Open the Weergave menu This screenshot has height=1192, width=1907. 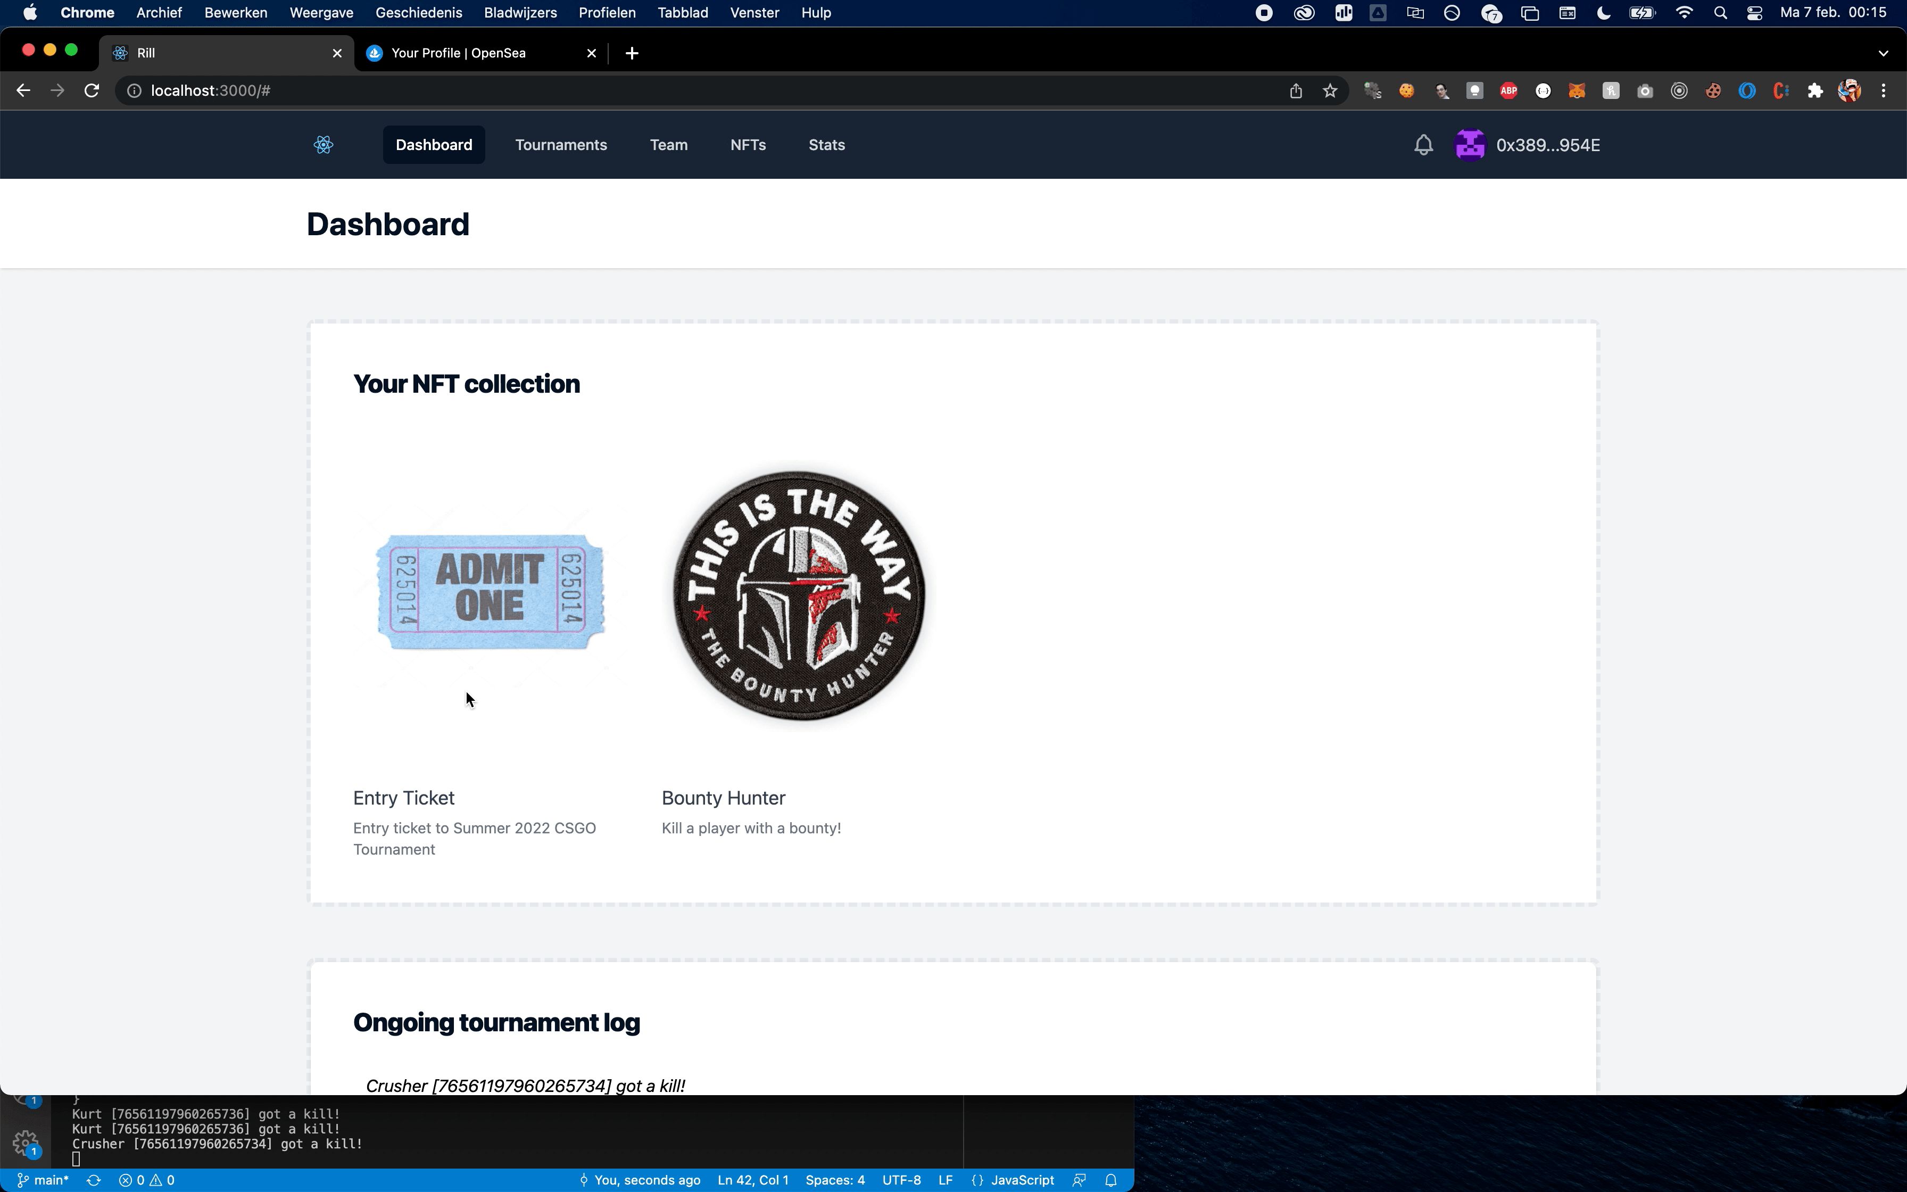pos(321,13)
